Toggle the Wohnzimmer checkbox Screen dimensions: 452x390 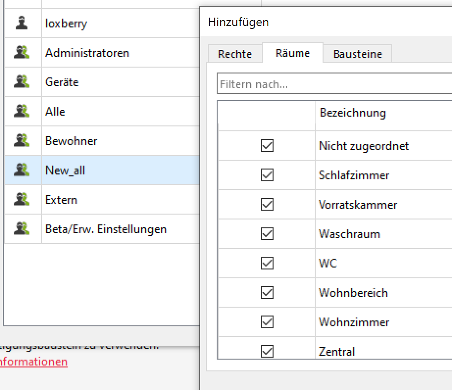click(x=267, y=322)
